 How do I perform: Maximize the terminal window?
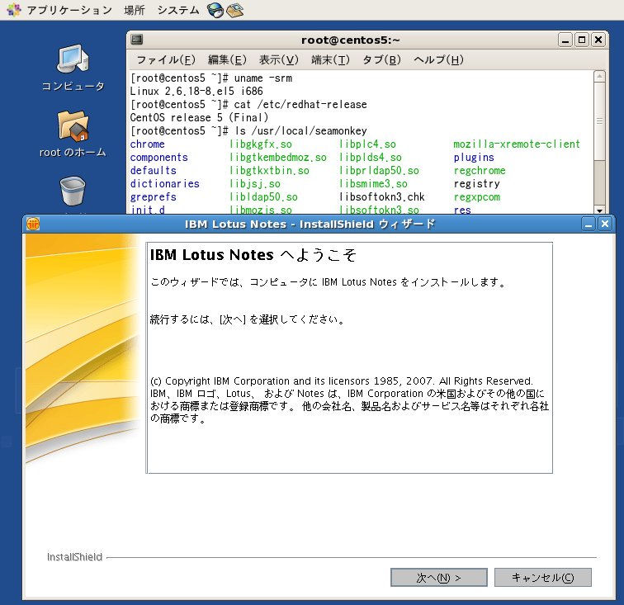tap(582, 40)
